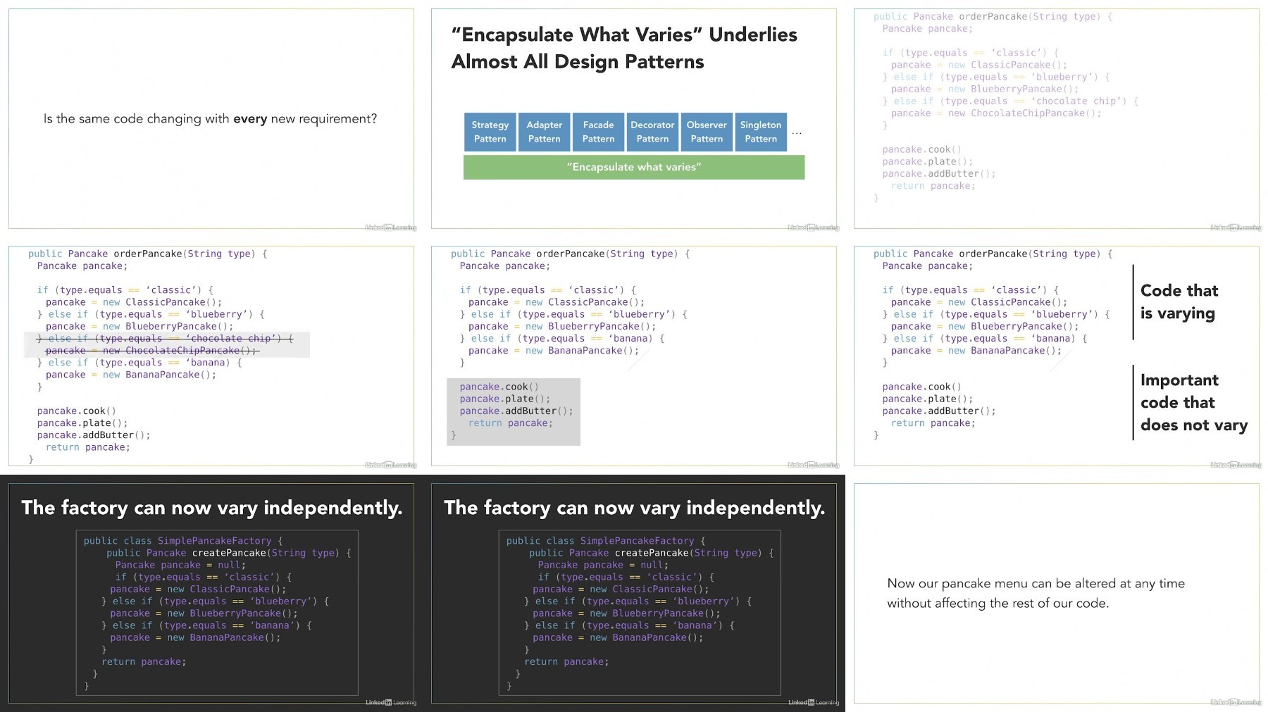
Task: Click 'return pancake;' inside the gray highlighted block
Action: point(511,423)
